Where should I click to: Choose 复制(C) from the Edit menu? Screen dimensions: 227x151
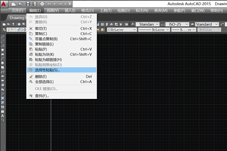(62, 34)
